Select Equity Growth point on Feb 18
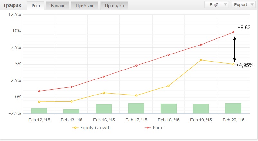 point(169,86)
